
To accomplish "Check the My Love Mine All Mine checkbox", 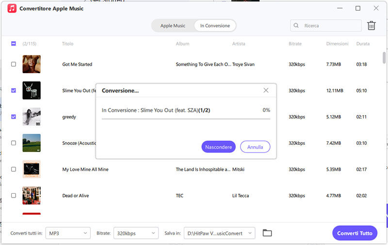I will click(x=14, y=169).
